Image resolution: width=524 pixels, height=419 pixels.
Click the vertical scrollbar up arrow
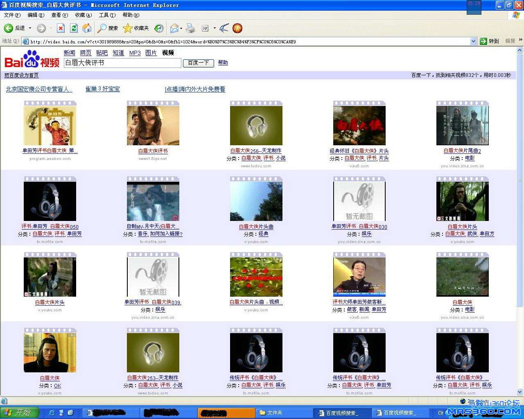520,50
